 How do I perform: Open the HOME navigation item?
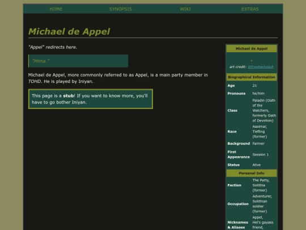click(56, 9)
